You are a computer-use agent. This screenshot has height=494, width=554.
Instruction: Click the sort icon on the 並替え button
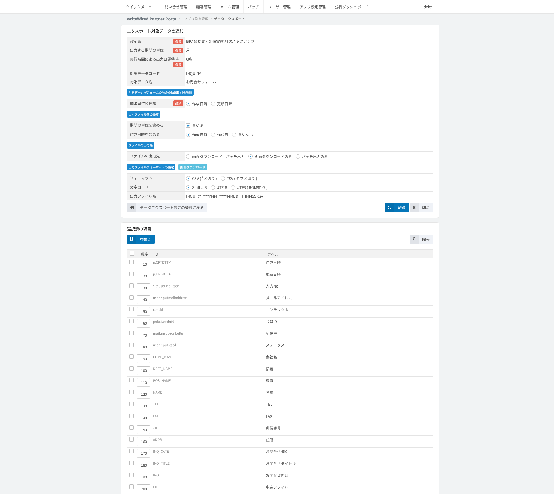(132, 239)
